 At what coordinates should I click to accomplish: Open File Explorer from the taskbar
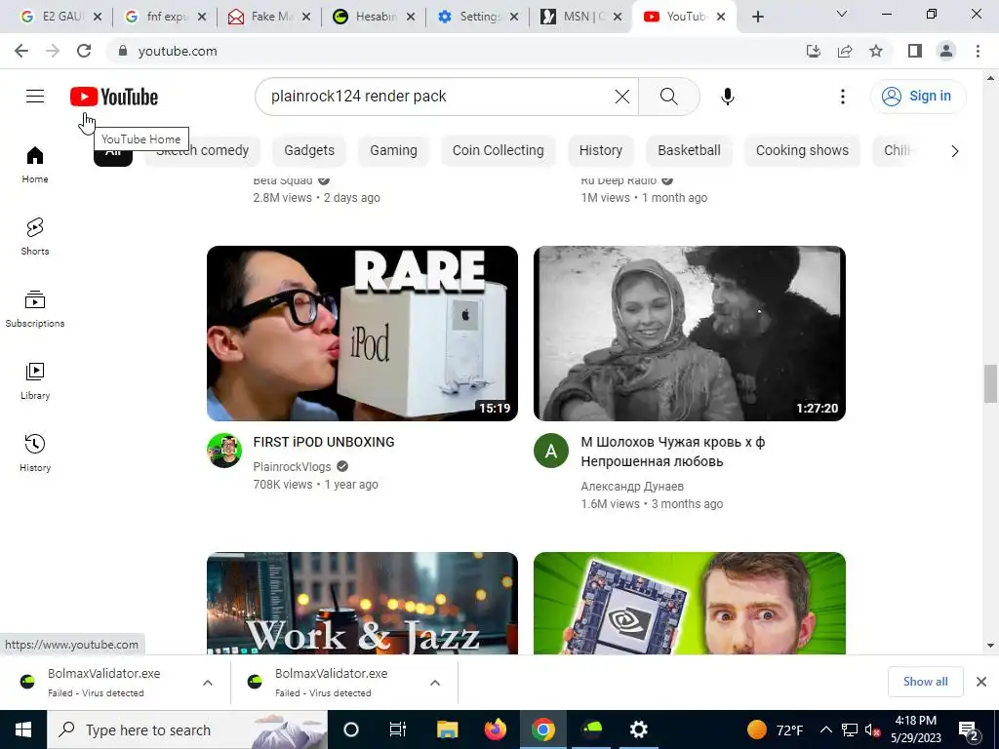click(447, 729)
